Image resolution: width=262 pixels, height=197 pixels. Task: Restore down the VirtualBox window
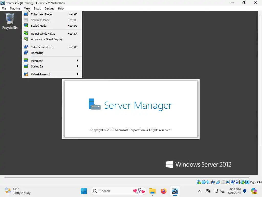(244, 3)
